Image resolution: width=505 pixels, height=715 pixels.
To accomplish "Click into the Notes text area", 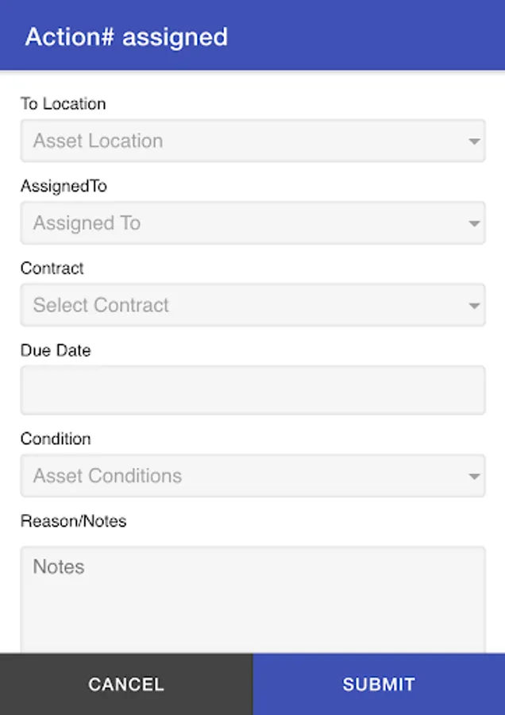I will [x=252, y=600].
